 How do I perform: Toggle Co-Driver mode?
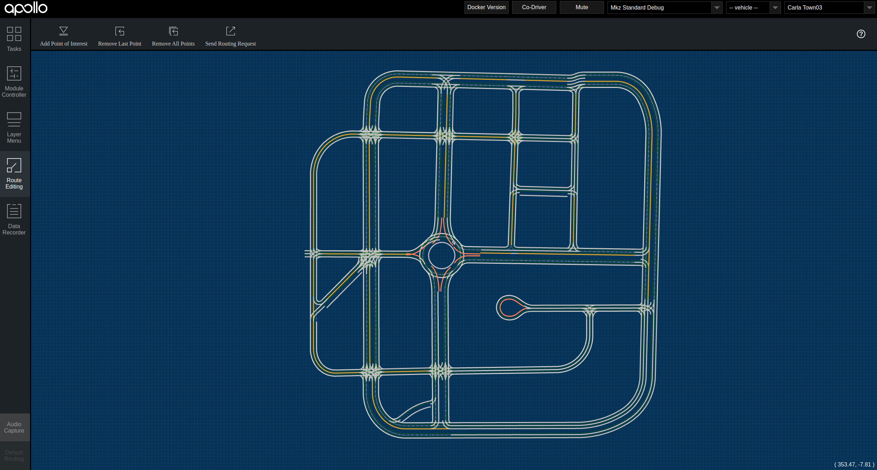tap(534, 7)
